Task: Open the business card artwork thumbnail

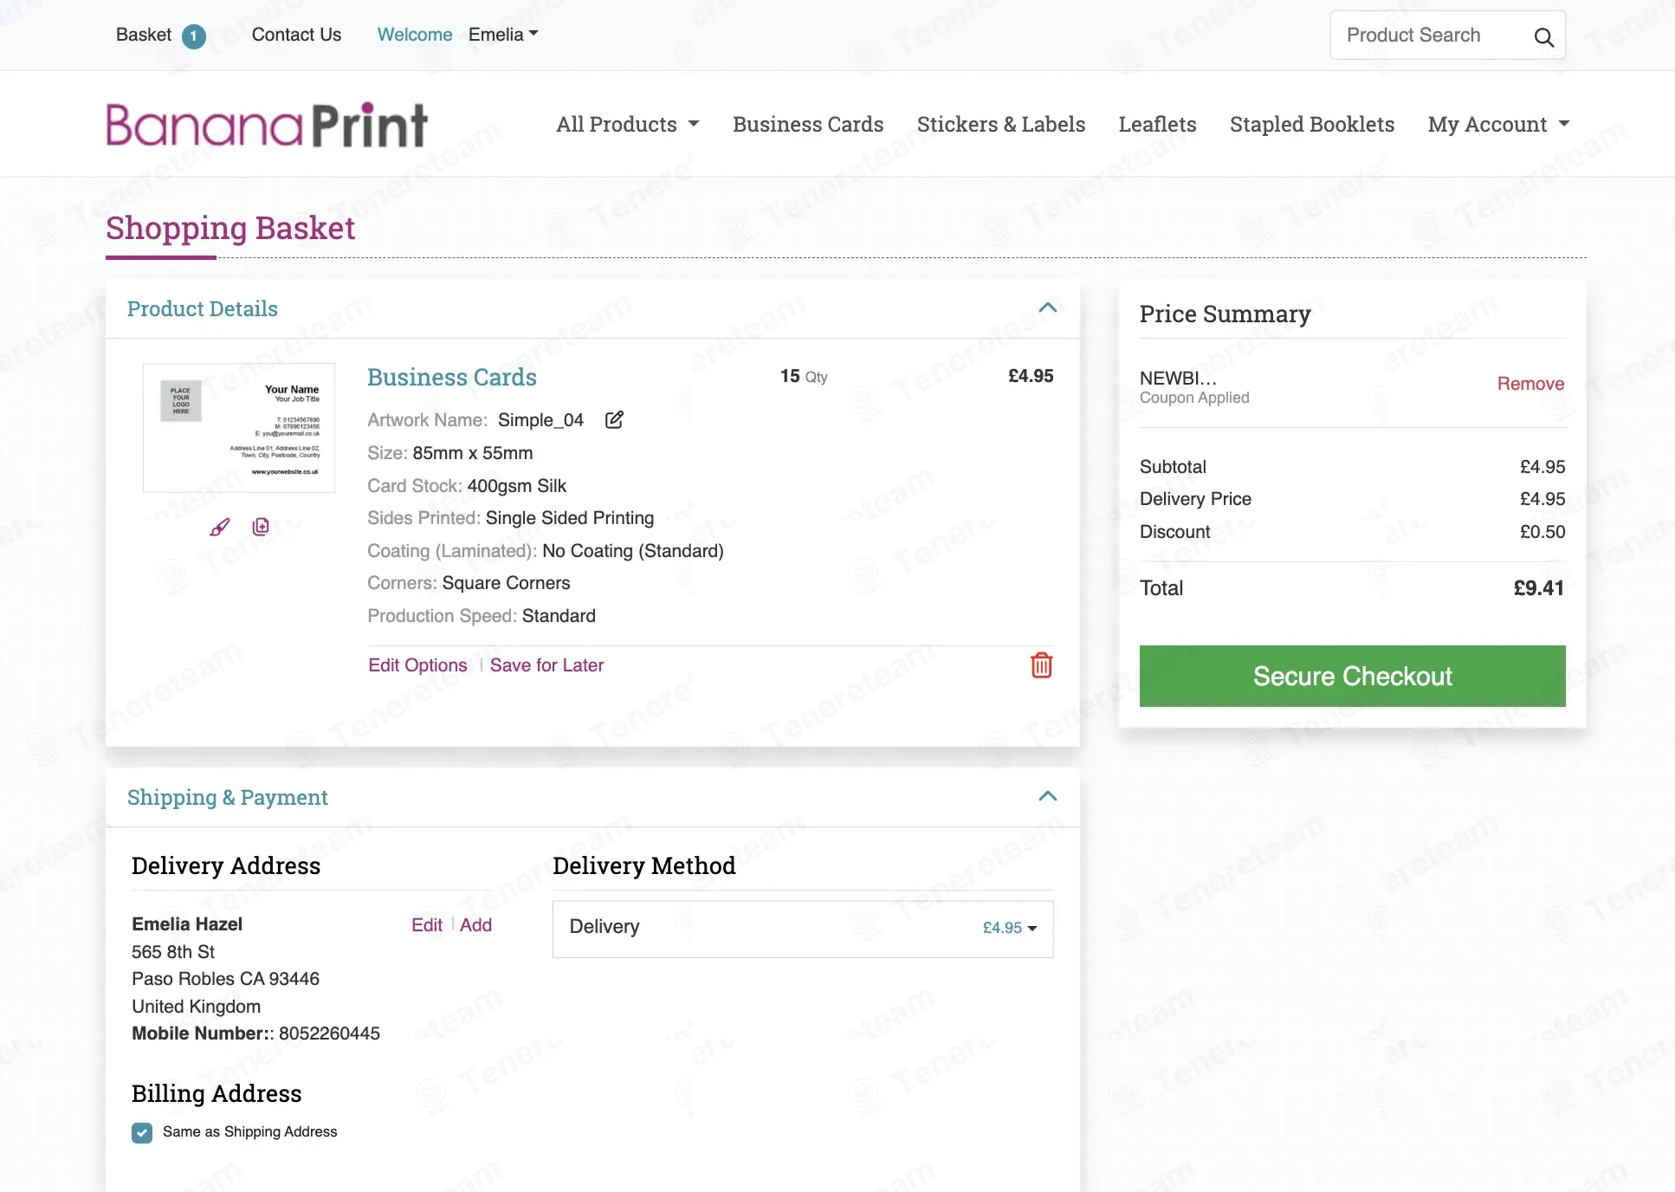Action: pos(239,428)
